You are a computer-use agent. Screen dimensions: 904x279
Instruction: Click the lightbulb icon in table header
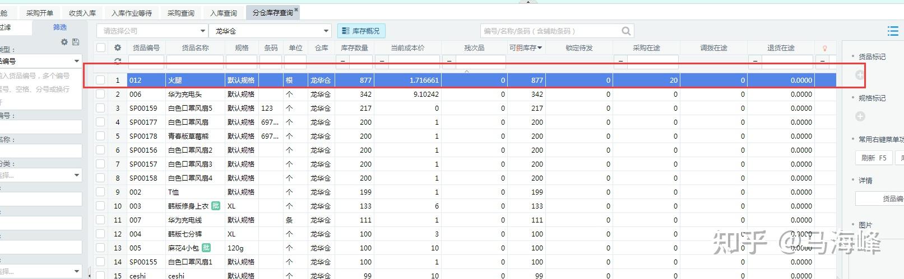click(824, 48)
